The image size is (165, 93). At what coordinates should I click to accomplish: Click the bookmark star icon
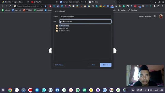click(45, 6)
